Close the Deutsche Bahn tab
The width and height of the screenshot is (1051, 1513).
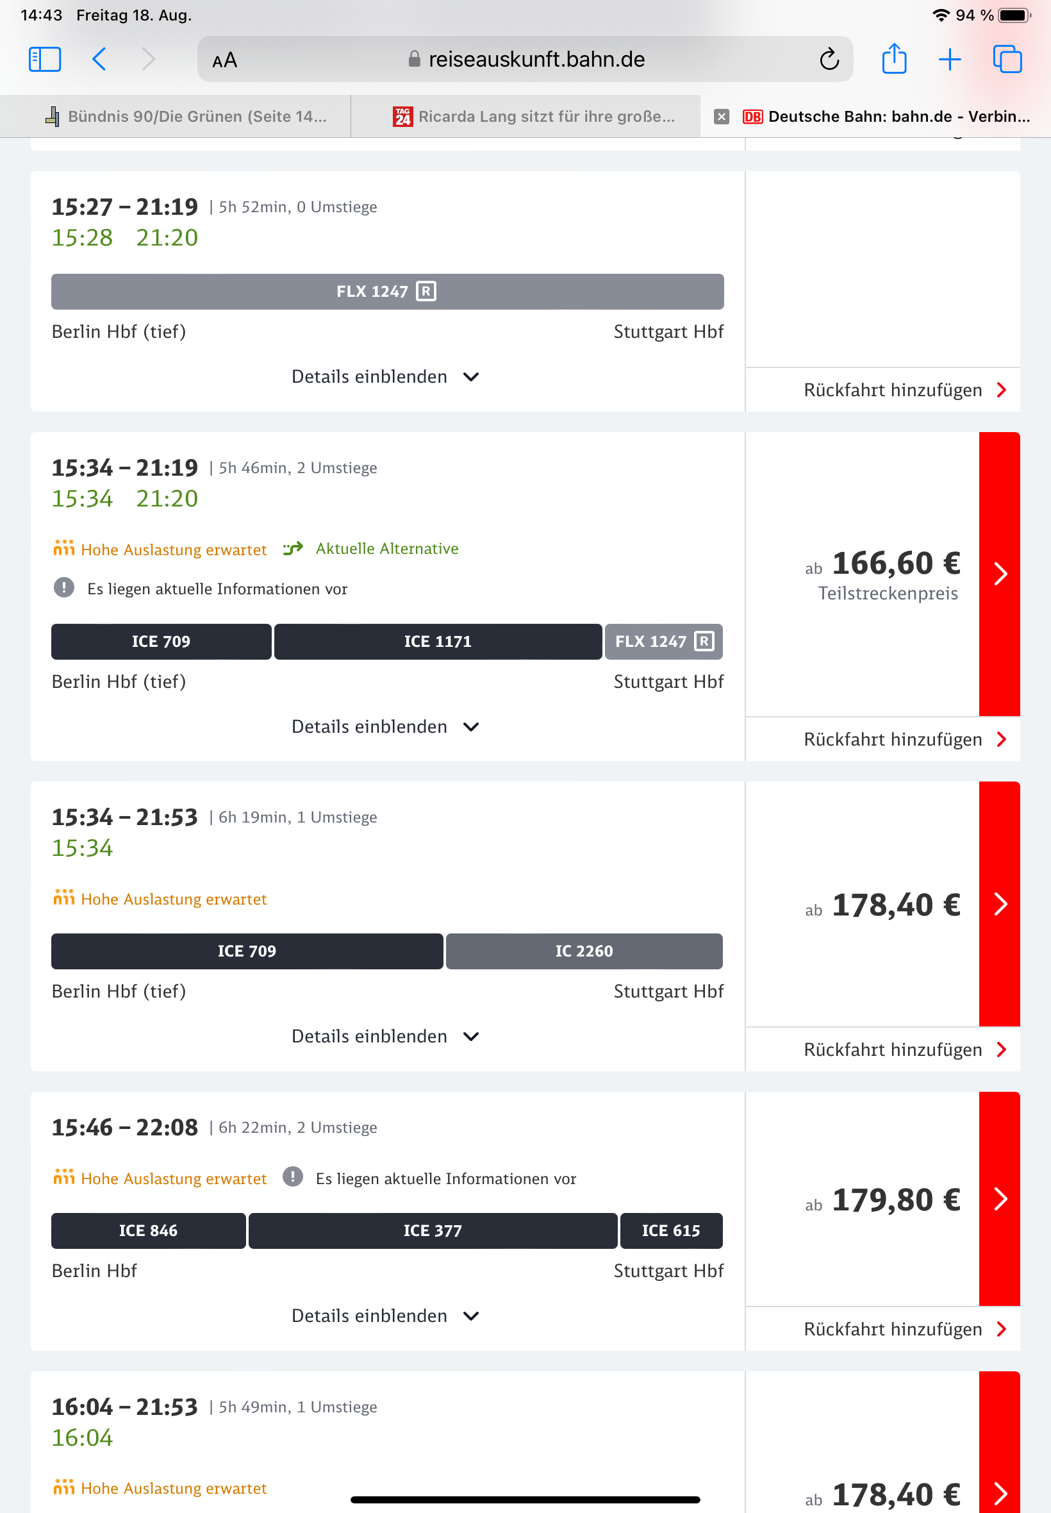(721, 117)
